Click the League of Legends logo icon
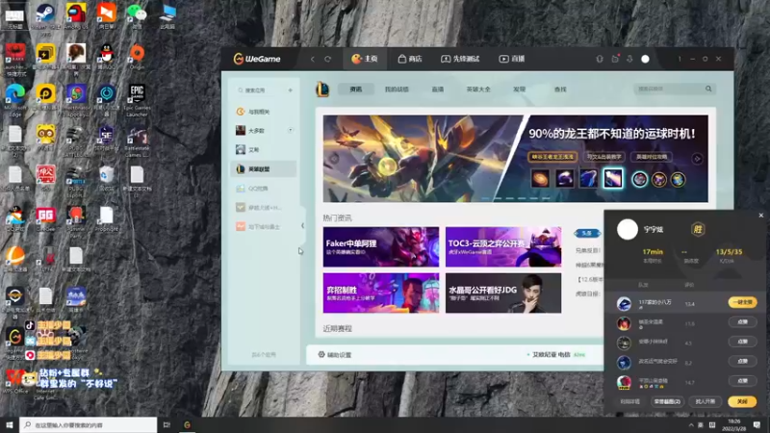This screenshot has height=433, width=770. tap(322, 89)
